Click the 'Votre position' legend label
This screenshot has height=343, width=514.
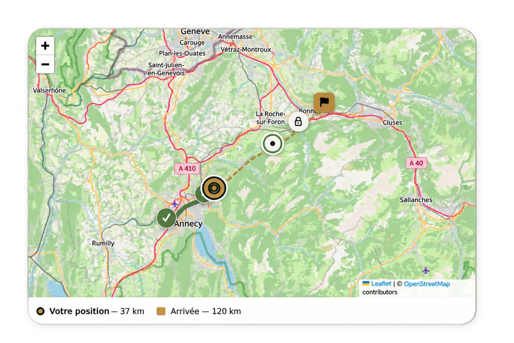tap(79, 311)
